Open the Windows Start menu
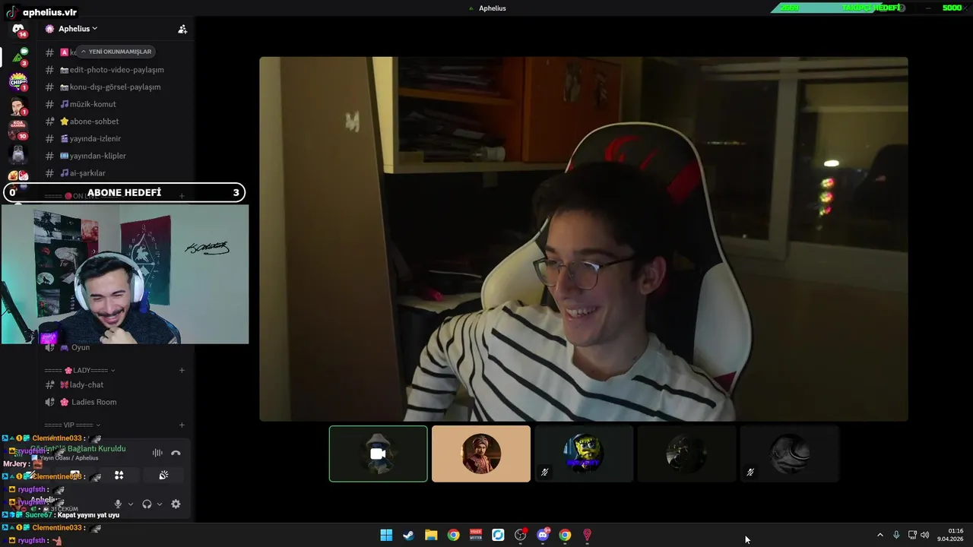973x547 pixels. pyautogui.click(x=386, y=535)
